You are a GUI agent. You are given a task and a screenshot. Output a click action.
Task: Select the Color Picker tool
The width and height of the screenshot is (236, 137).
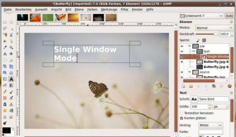pyautogui.click(x=5, y=47)
